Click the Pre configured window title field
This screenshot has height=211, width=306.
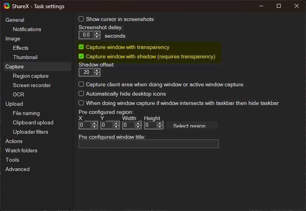click(149, 144)
